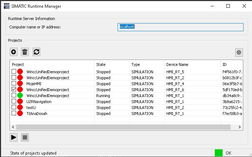Click the Running state cell
Image resolution: width=252 pixels, height=157 pixels.
(x=103, y=96)
